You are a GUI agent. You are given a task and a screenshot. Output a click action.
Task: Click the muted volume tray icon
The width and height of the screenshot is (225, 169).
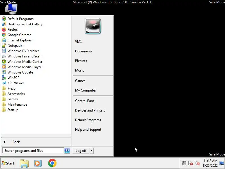pyautogui.click(x=197, y=163)
